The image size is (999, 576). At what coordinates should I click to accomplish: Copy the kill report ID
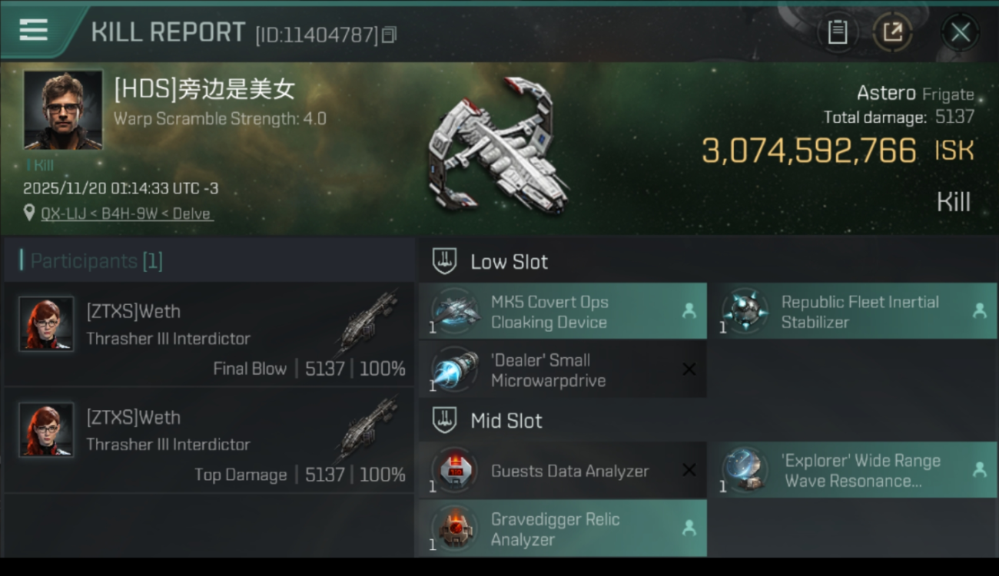390,35
